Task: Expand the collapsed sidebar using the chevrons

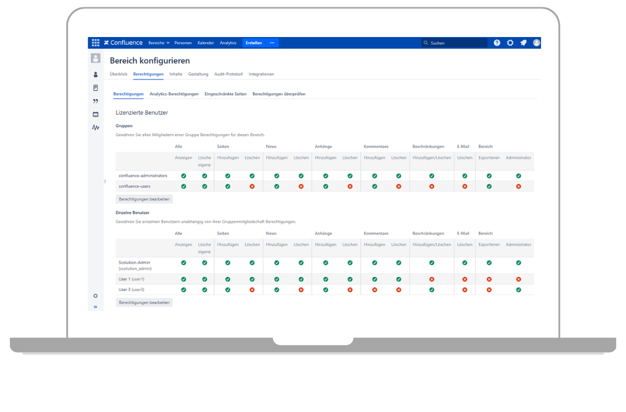Action: (x=95, y=307)
